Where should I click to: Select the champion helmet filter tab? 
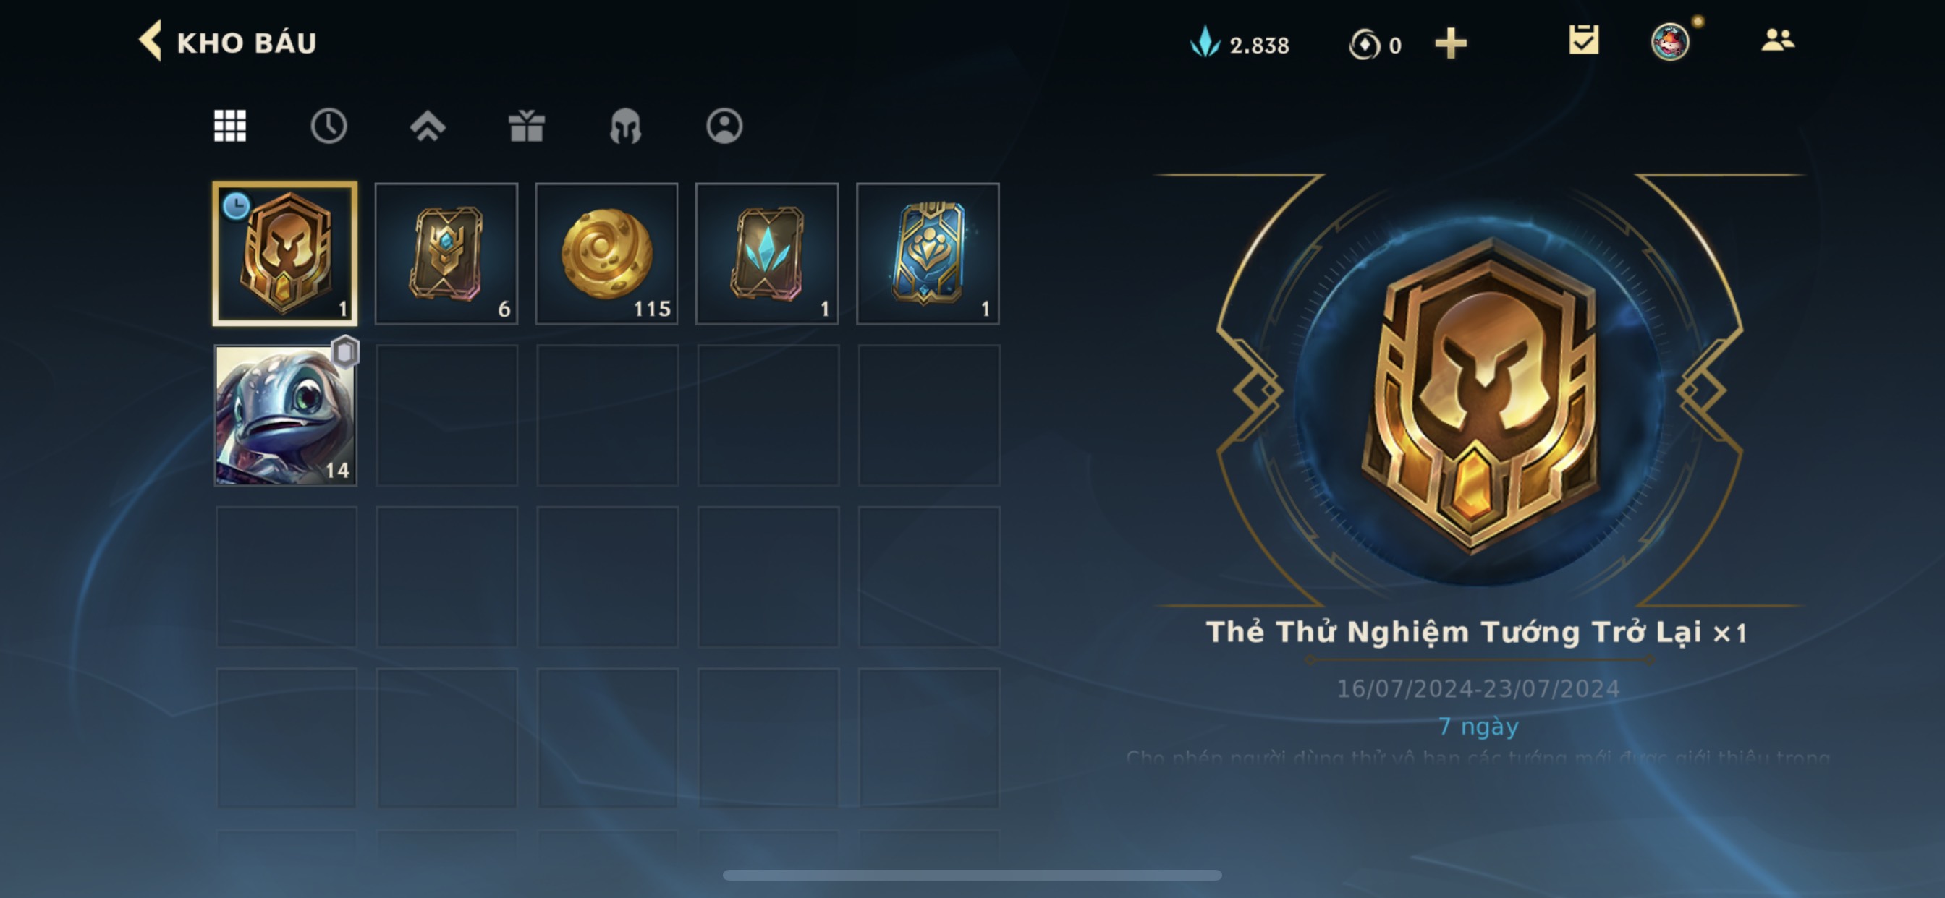tap(625, 125)
